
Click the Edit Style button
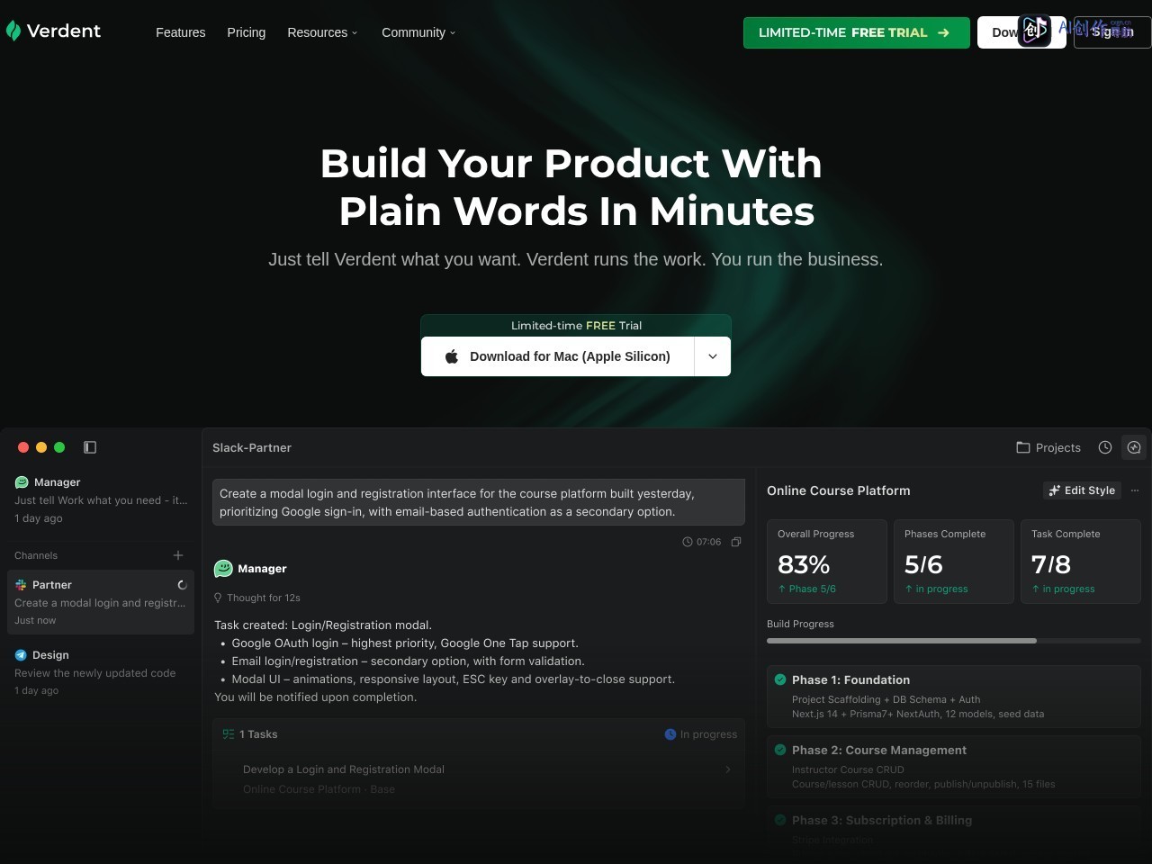click(1082, 490)
